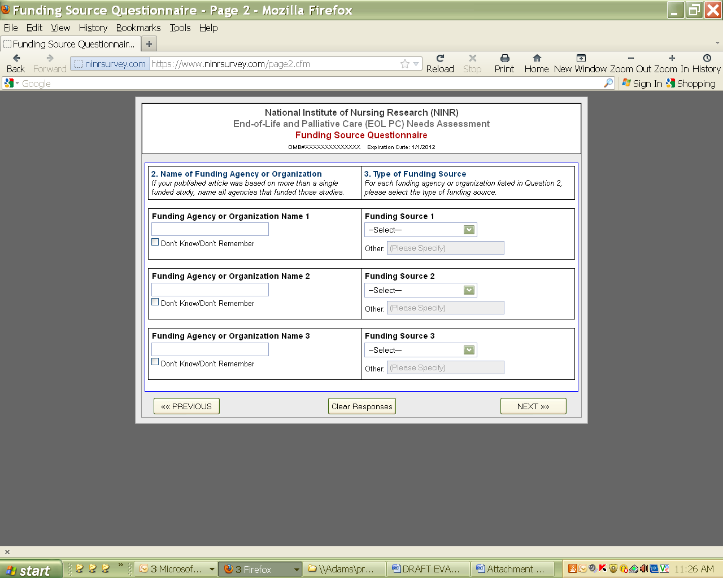The width and height of the screenshot is (723, 578).
Task: Check Don't Know for Agency Name 2
Action: pos(155,302)
